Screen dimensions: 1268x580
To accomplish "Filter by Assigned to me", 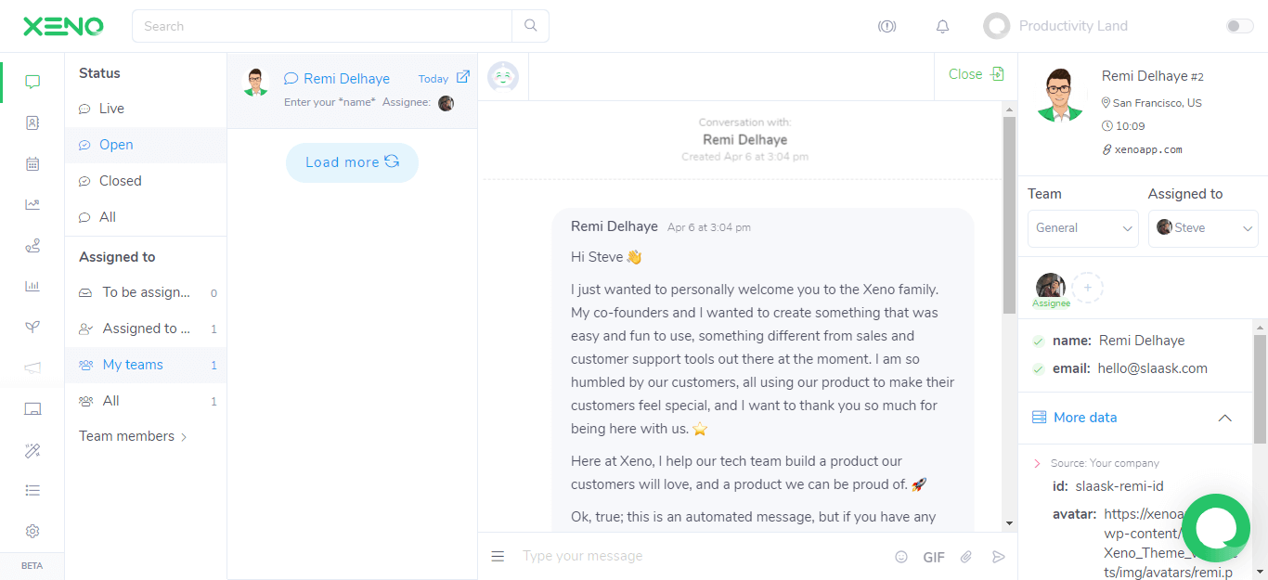I will point(146,329).
